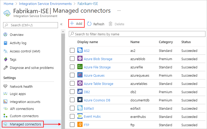Screen dimensions: 207x129
Task: Click the Refresh icon in toolbar
Action: pyautogui.click(x=89, y=24)
